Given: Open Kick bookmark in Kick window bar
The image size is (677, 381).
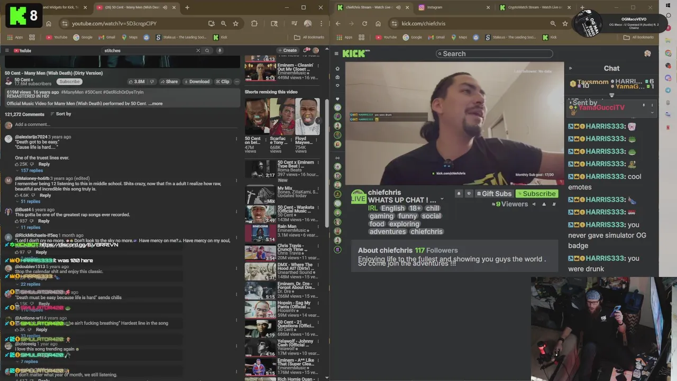Looking at the screenshot, I should pyautogui.click(x=550, y=37).
